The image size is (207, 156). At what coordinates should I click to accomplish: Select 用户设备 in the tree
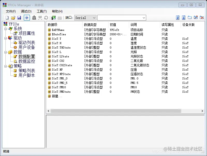27,47
